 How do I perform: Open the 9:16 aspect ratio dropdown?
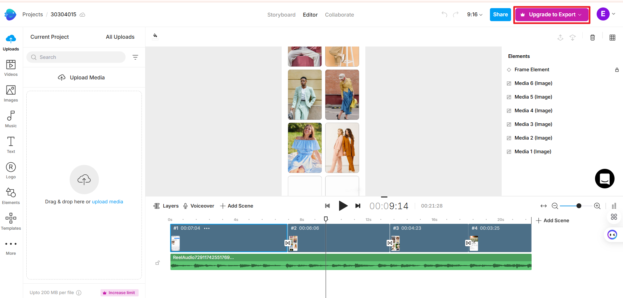pos(474,15)
